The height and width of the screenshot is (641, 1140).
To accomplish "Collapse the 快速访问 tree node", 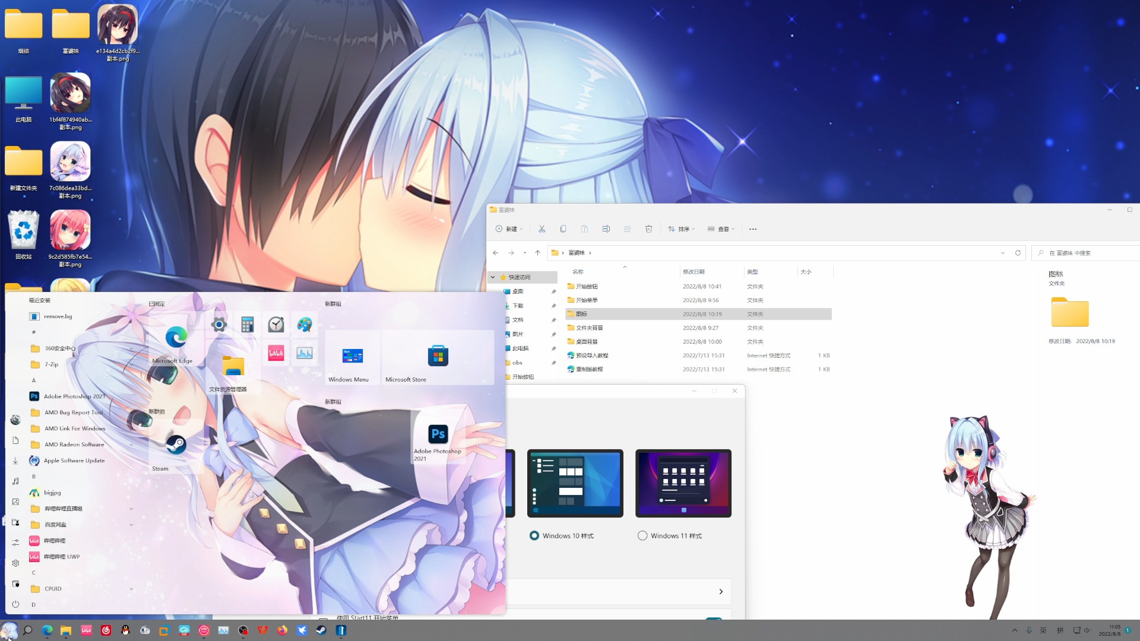I will point(493,277).
